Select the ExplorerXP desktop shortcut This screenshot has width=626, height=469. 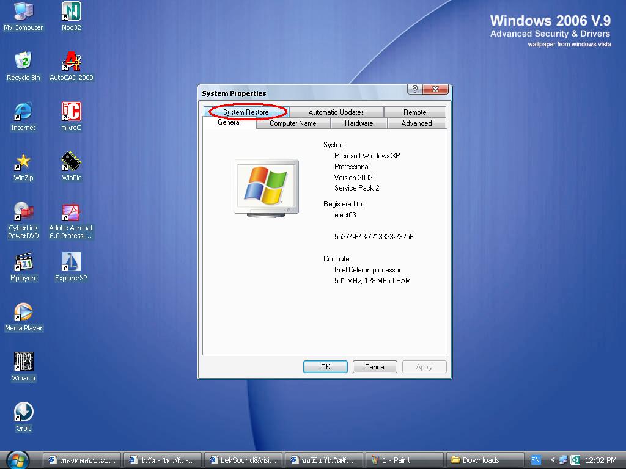pyautogui.click(x=71, y=267)
